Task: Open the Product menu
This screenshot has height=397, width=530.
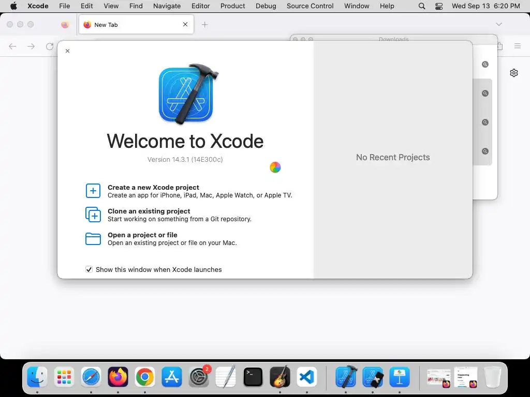Action: (232, 6)
